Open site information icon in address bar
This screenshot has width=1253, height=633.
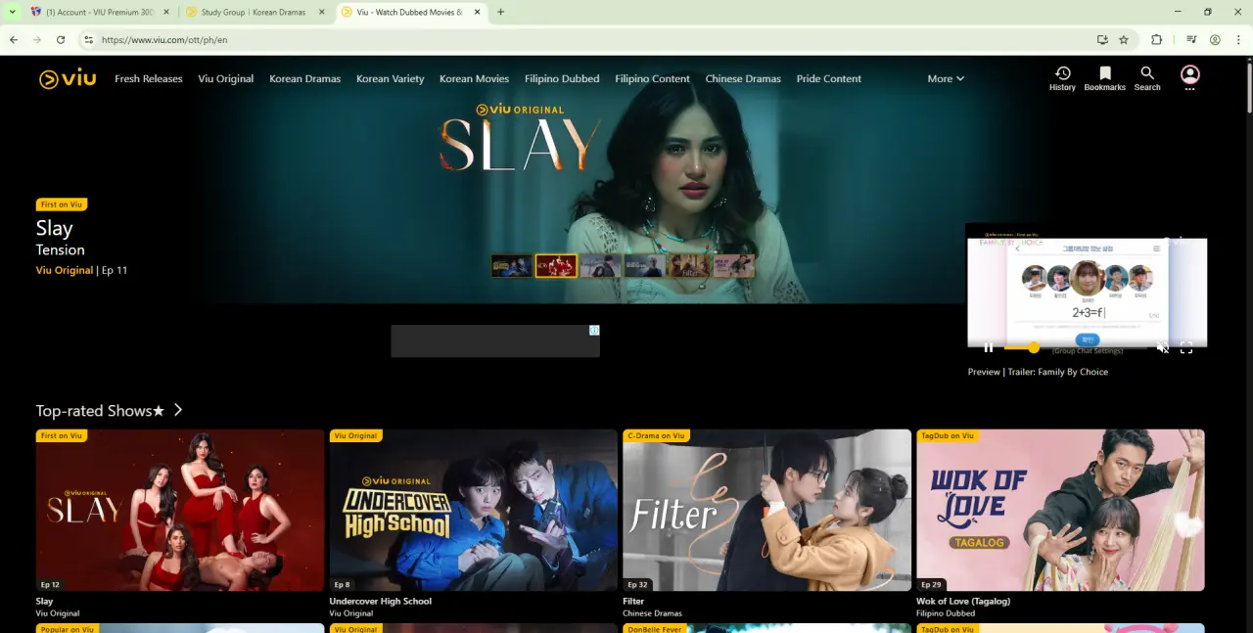[88, 40]
